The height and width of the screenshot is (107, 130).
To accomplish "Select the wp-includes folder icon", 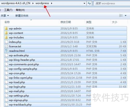I will tap(6, 37).
